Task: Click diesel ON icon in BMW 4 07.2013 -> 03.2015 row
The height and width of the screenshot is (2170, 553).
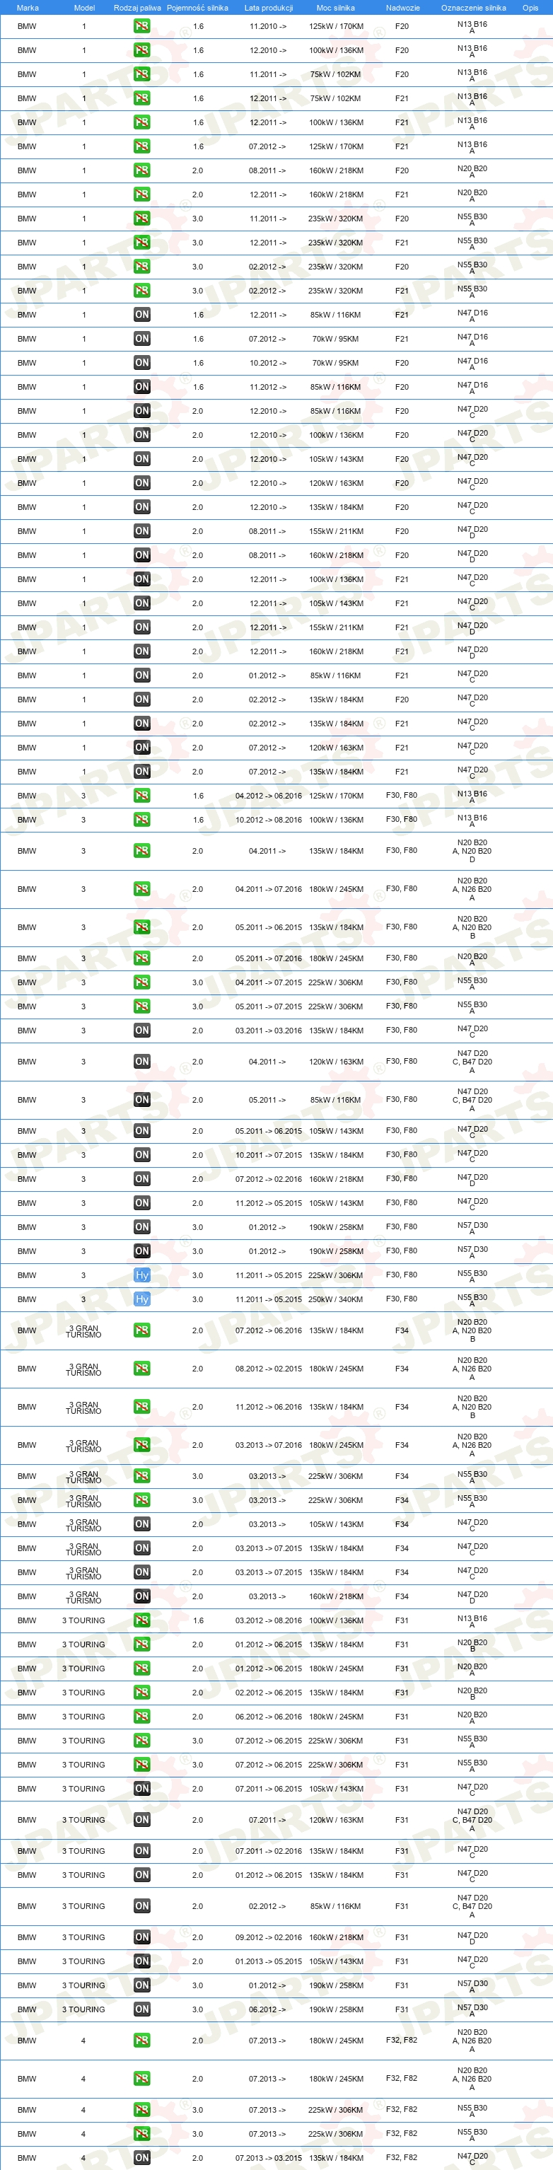Action: 141,2158
